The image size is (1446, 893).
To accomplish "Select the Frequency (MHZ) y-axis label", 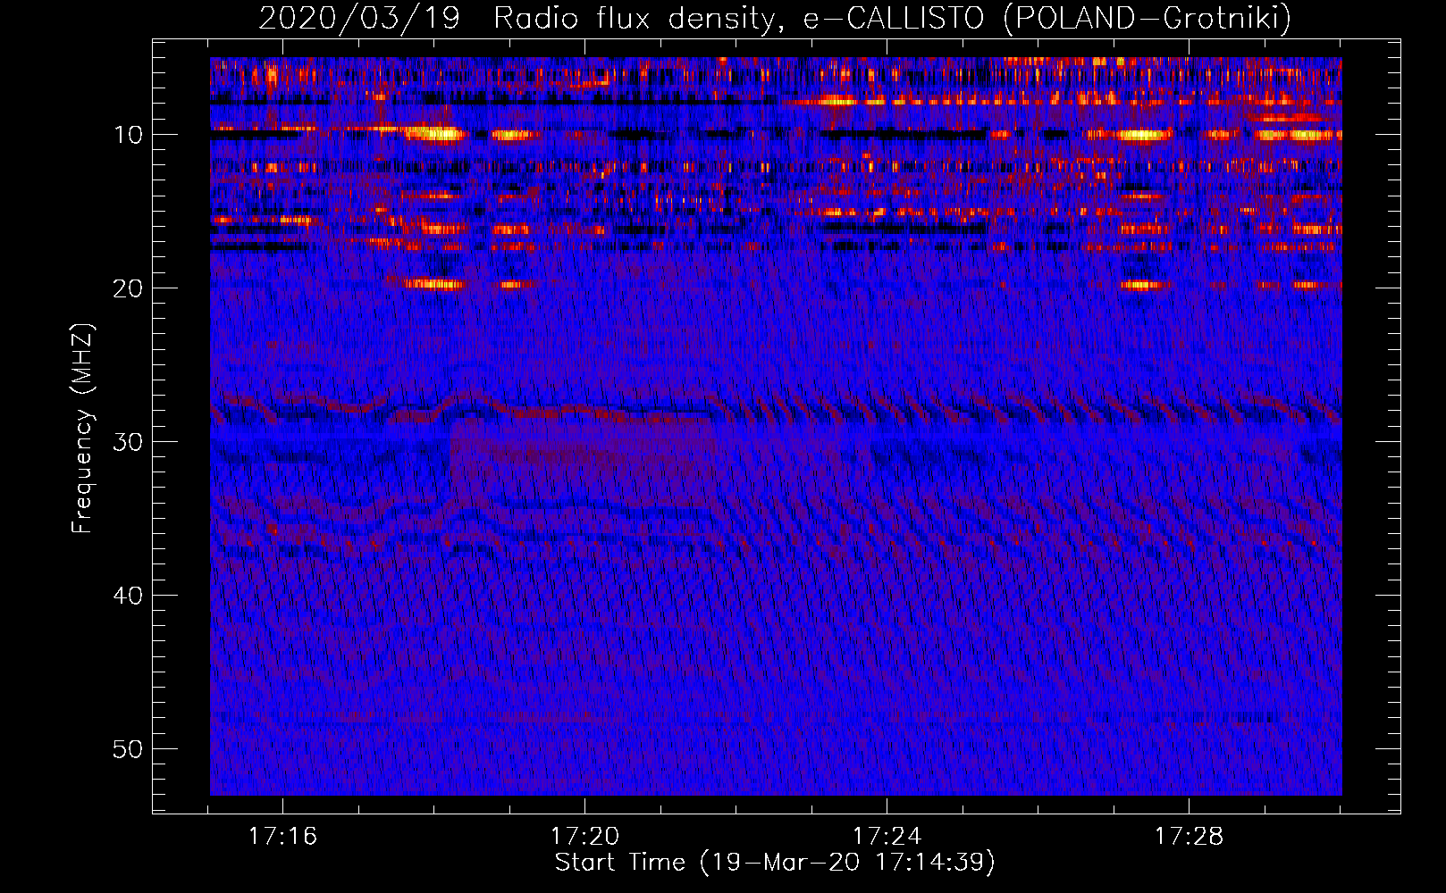I will (82, 429).
